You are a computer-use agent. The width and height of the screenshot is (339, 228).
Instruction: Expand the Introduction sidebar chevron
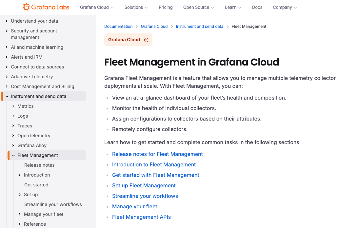tap(20, 175)
